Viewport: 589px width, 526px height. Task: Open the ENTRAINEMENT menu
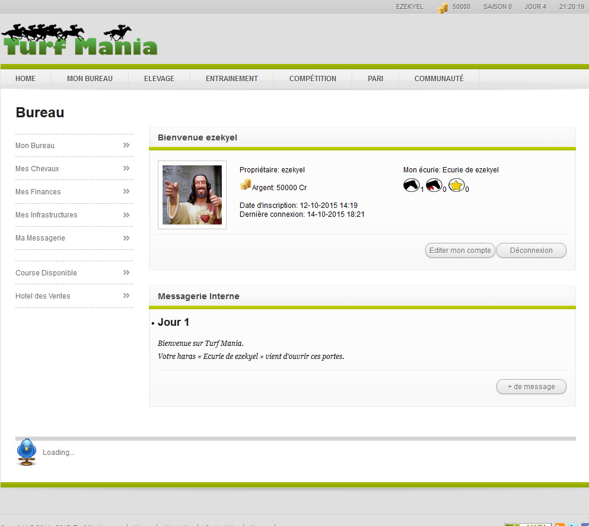(232, 78)
